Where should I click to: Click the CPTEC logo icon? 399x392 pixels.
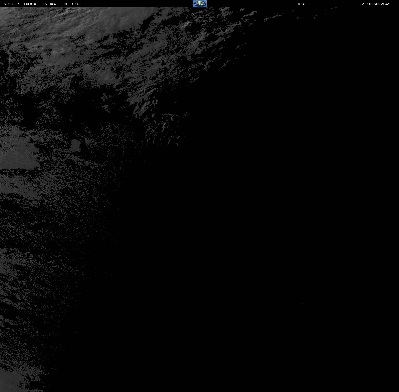click(x=200, y=4)
